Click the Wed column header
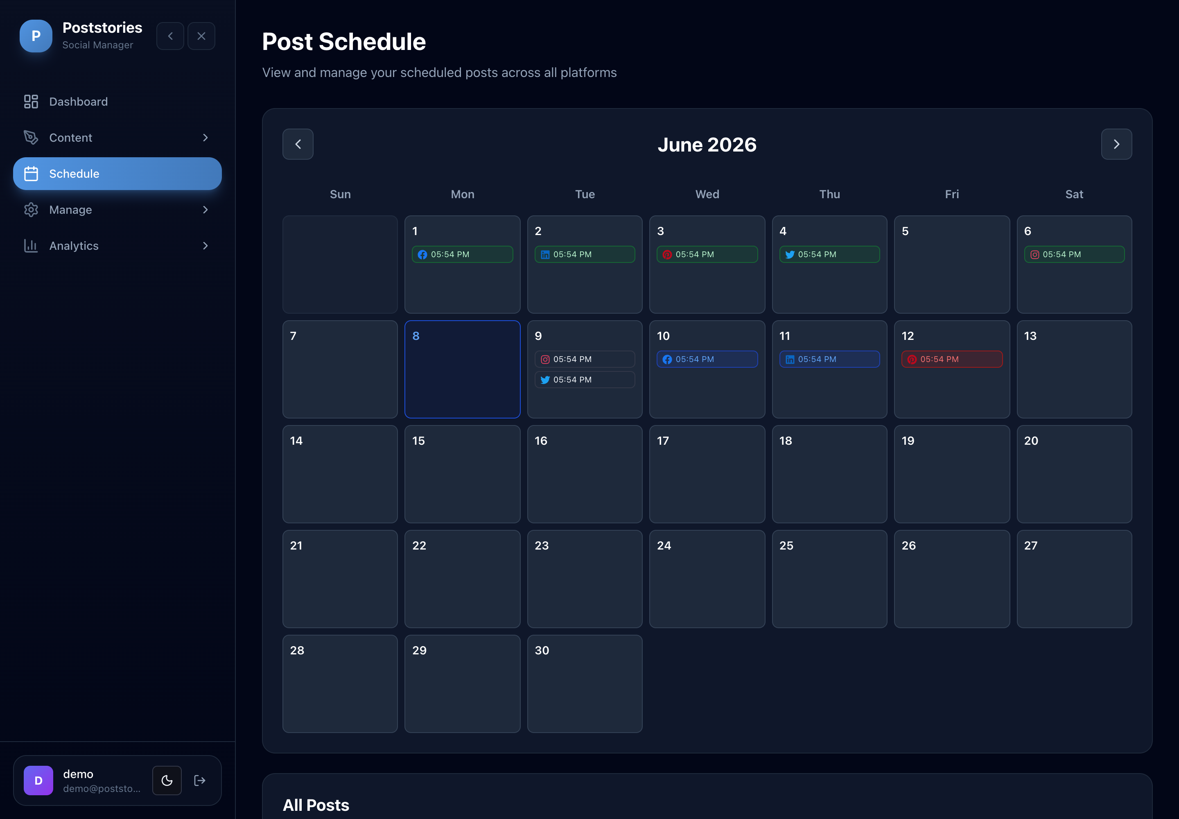The width and height of the screenshot is (1179, 819). click(x=707, y=194)
